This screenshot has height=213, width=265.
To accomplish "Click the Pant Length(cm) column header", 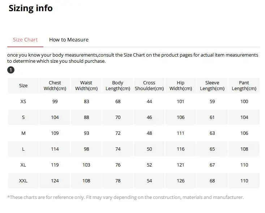I will 244,86.
